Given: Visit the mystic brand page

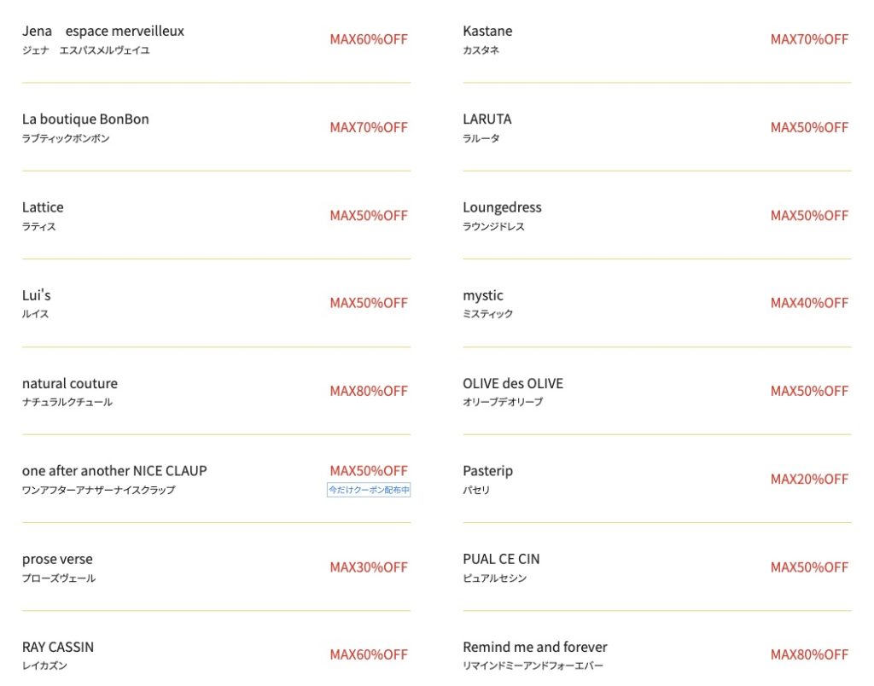Looking at the screenshot, I should pyautogui.click(x=483, y=295).
